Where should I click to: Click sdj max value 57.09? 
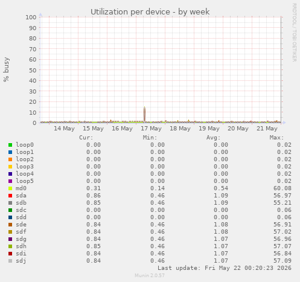click(282, 261)
